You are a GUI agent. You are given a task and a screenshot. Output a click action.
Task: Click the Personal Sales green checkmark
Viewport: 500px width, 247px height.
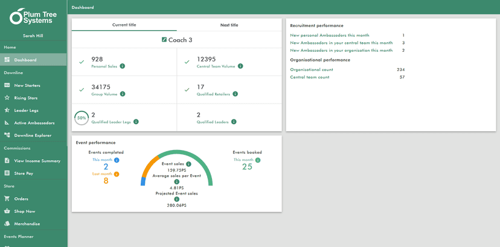pyautogui.click(x=82, y=62)
